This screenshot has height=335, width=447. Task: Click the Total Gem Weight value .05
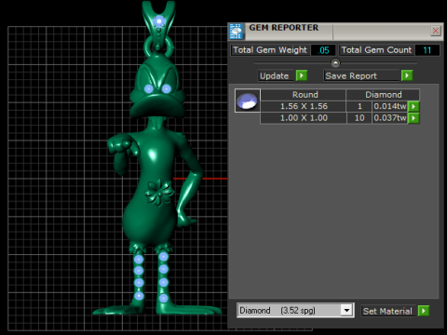[323, 50]
